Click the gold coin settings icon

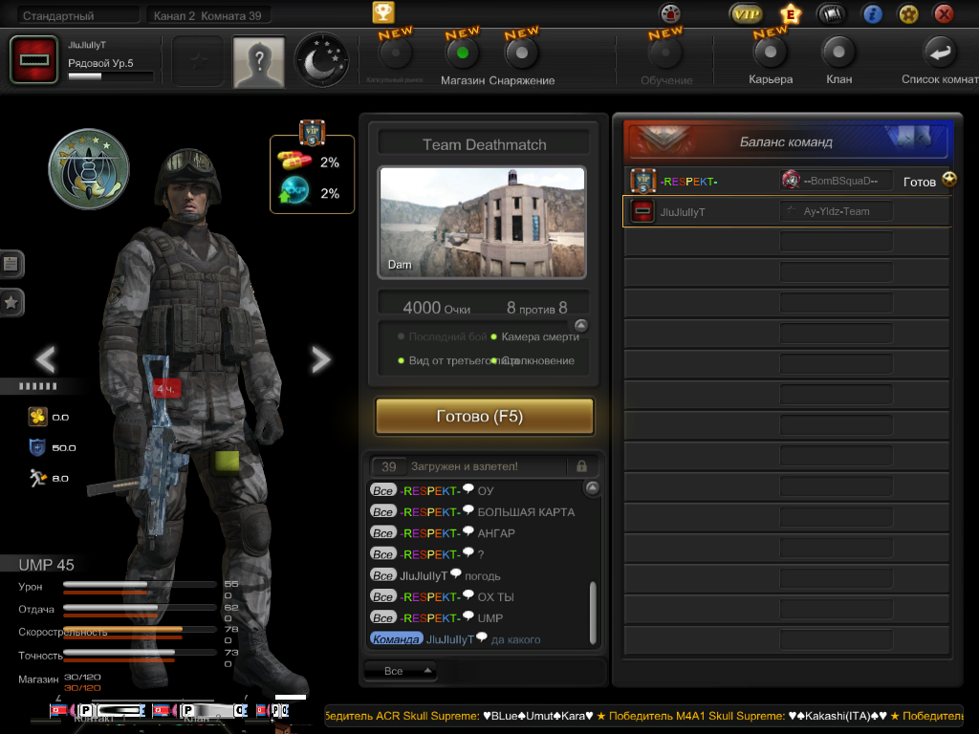(908, 13)
